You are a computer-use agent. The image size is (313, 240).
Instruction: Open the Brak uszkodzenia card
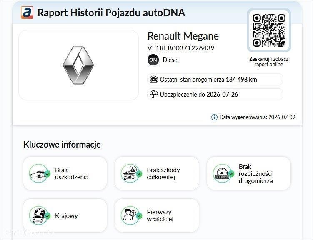point(65,173)
